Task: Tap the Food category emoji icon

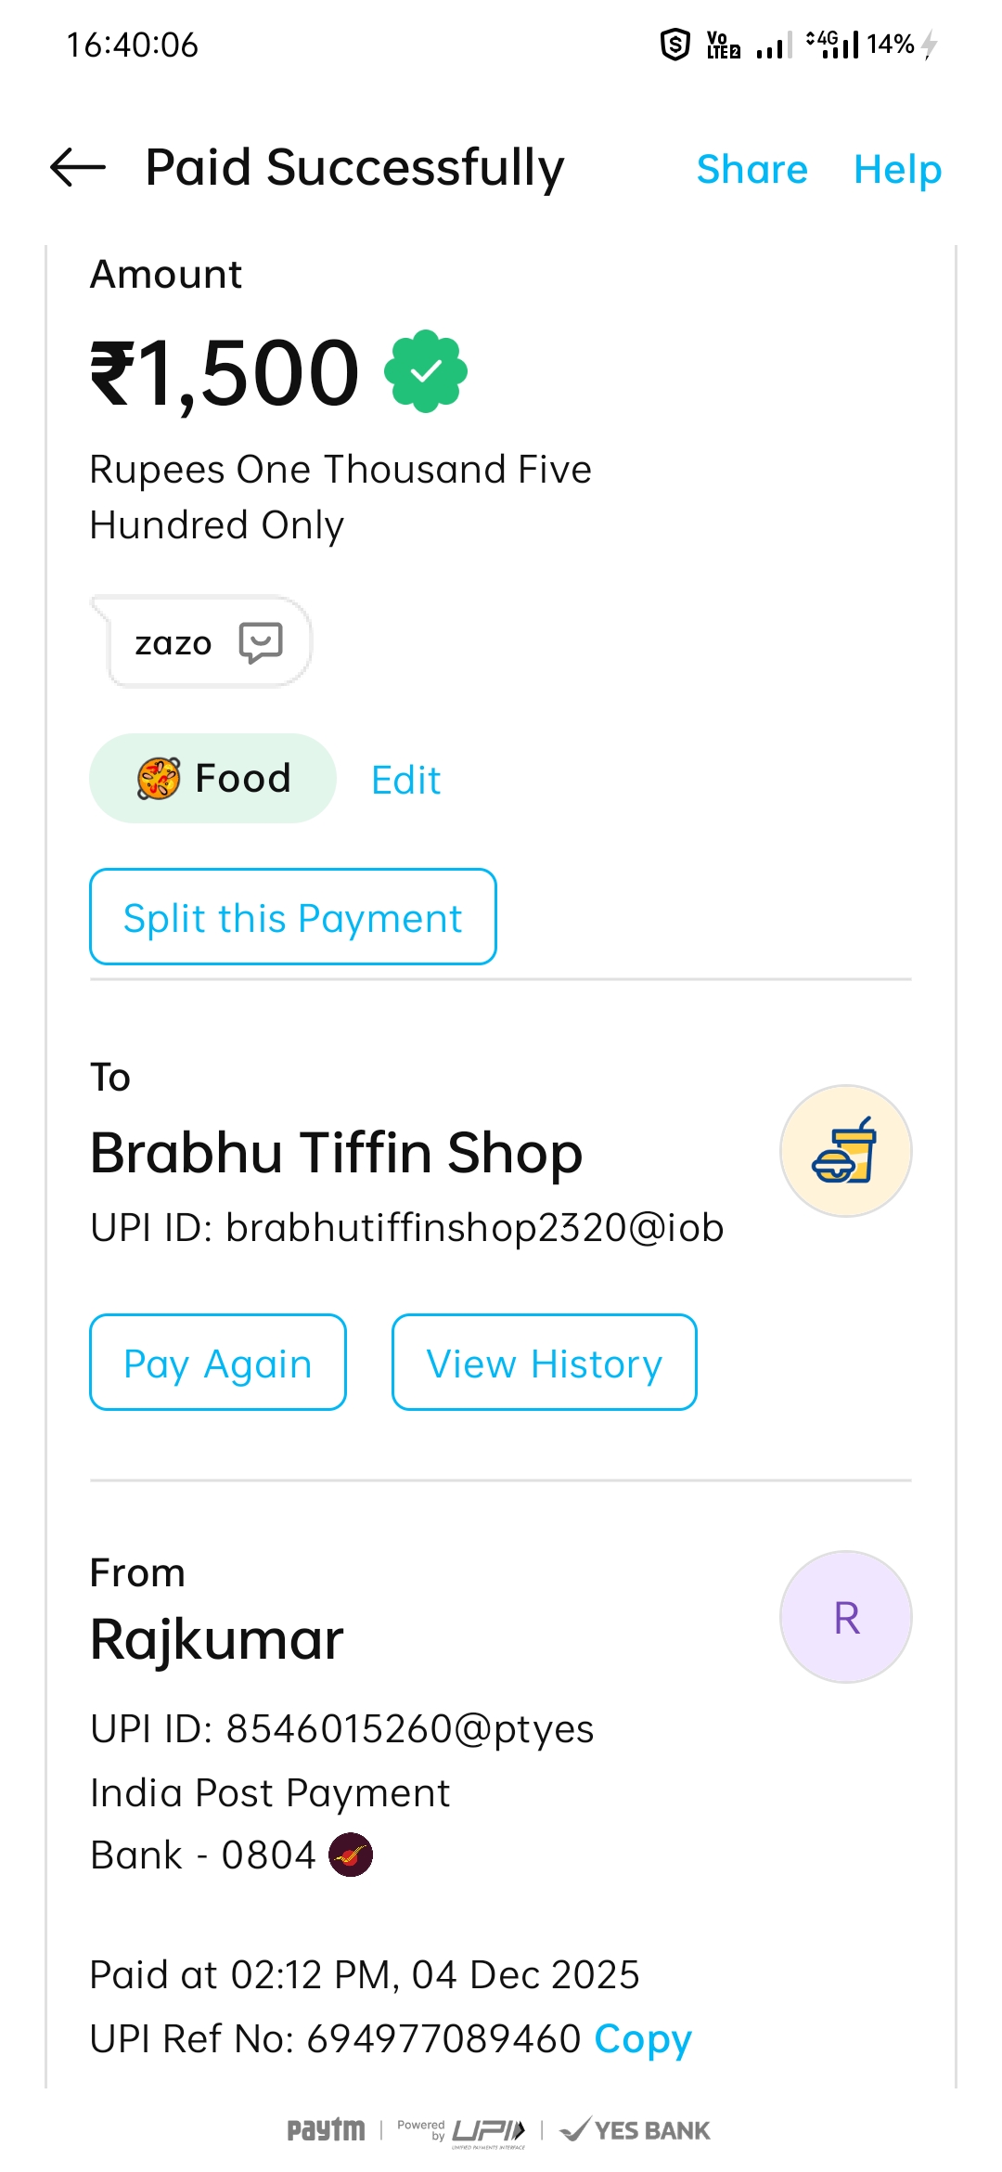Action: tap(159, 779)
